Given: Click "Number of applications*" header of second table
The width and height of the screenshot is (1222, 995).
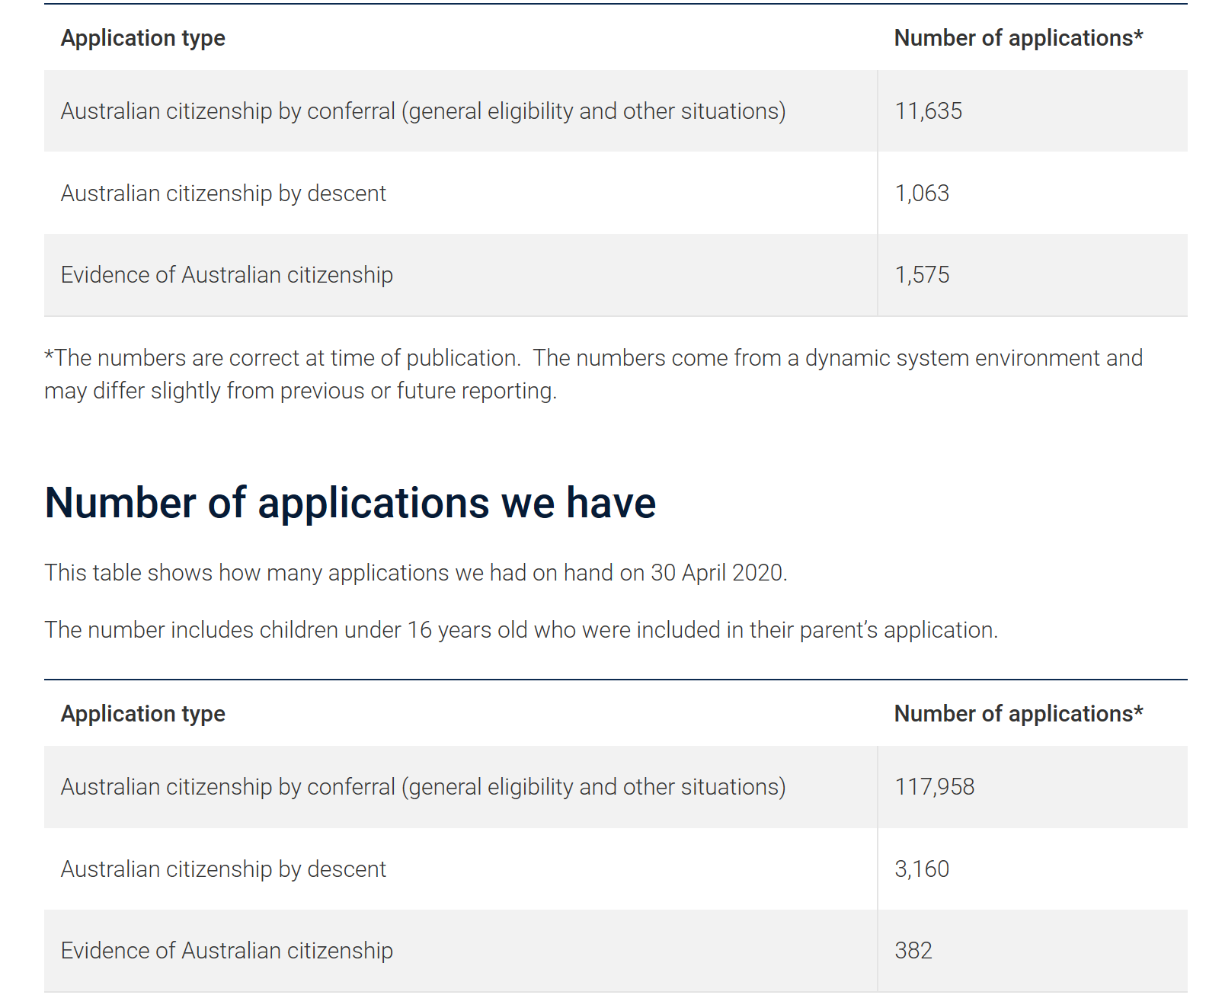Looking at the screenshot, I should pos(1018,714).
